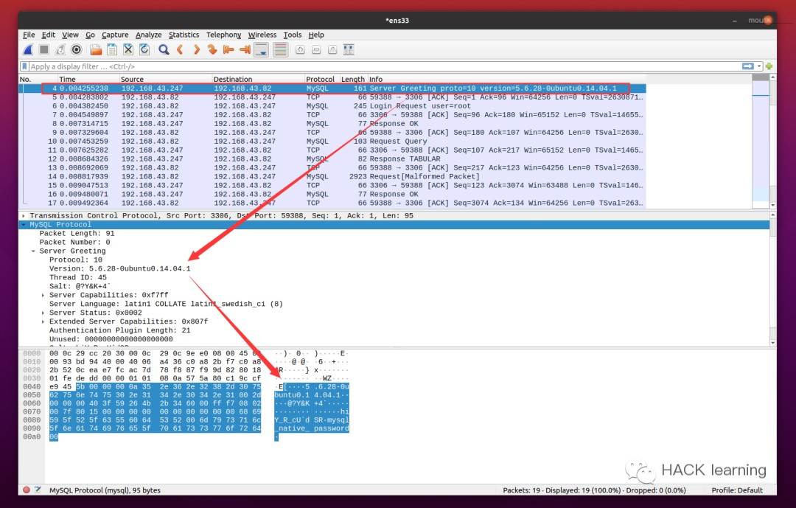
Task: Zoom out on packet text
Action: (316, 49)
